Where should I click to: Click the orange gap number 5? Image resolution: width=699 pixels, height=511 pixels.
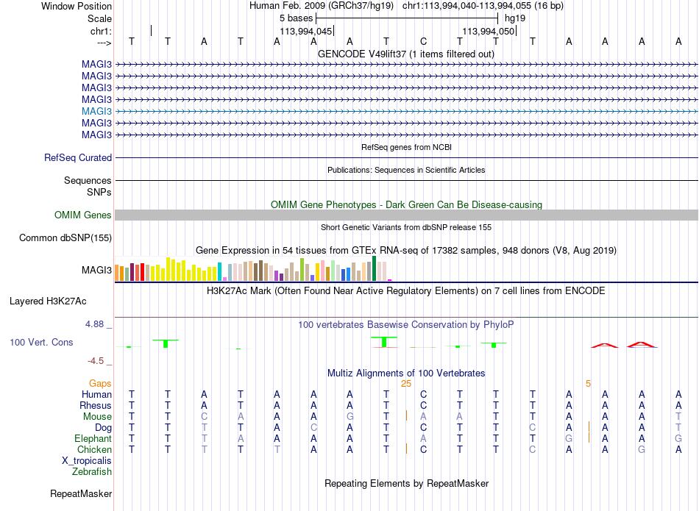click(588, 384)
